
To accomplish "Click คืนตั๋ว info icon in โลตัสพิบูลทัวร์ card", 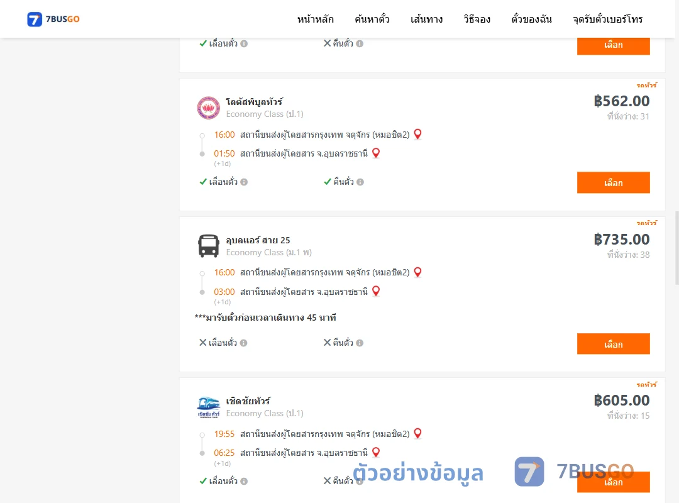I will coord(360,182).
